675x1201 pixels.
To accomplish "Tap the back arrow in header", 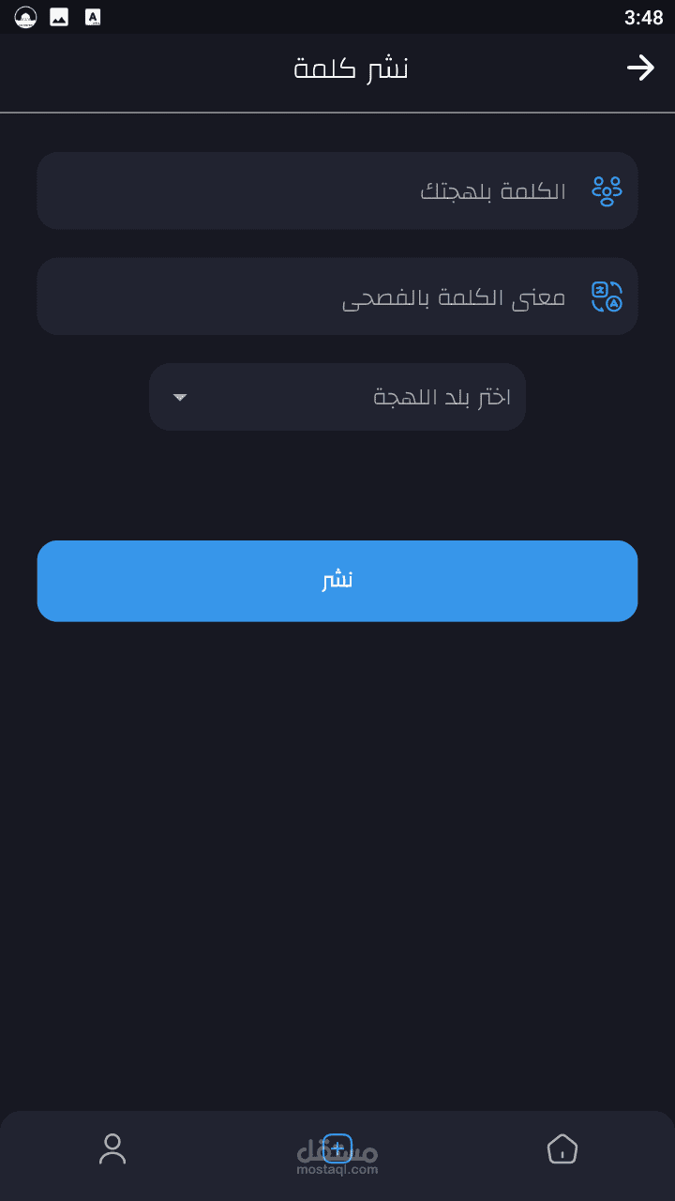I will [640, 68].
